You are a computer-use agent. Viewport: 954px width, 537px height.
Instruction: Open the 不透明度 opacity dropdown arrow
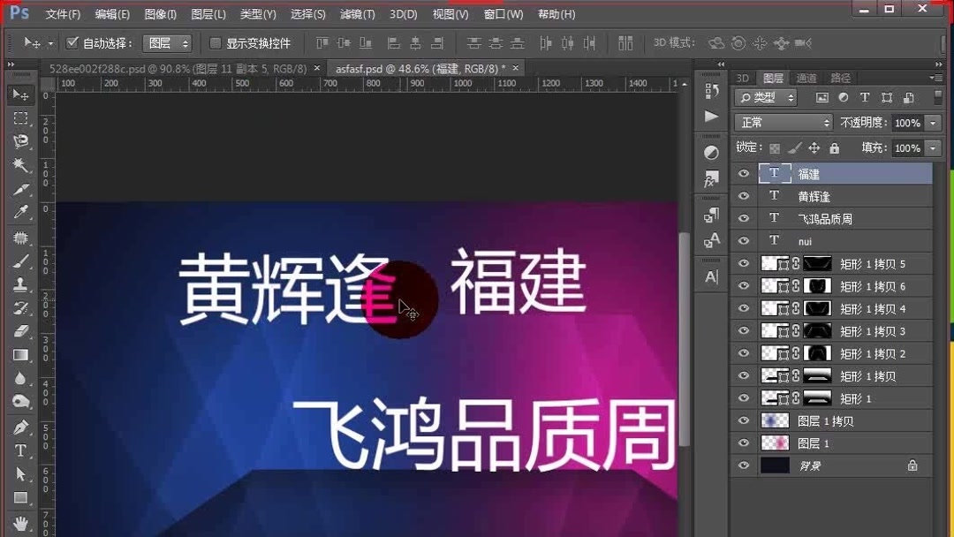[933, 123]
